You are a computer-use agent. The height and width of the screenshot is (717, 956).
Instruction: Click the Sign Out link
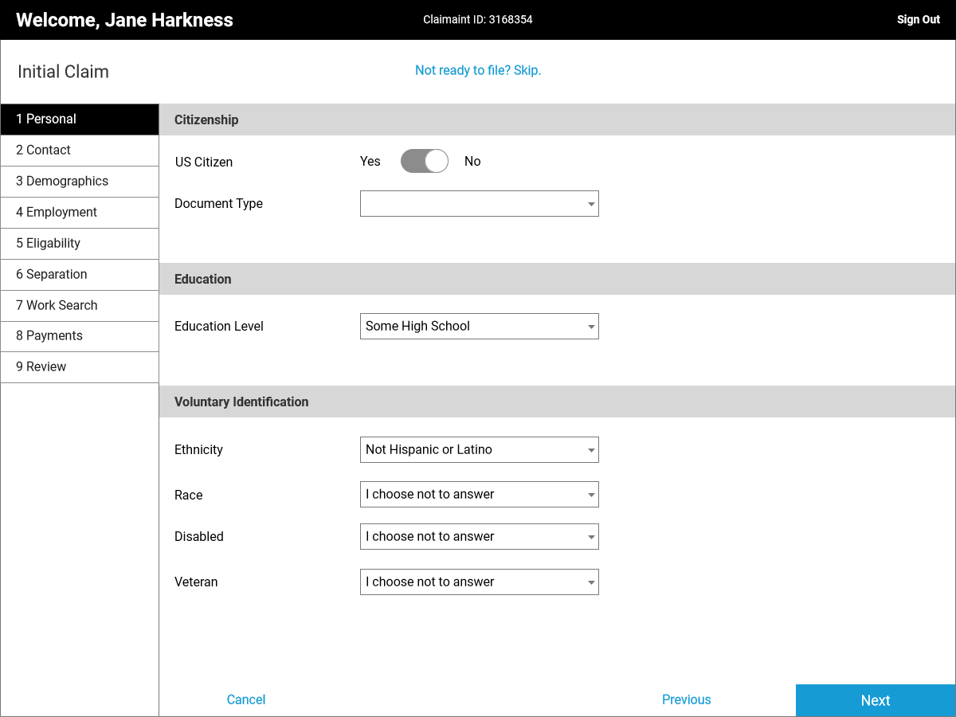tap(918, 20)
